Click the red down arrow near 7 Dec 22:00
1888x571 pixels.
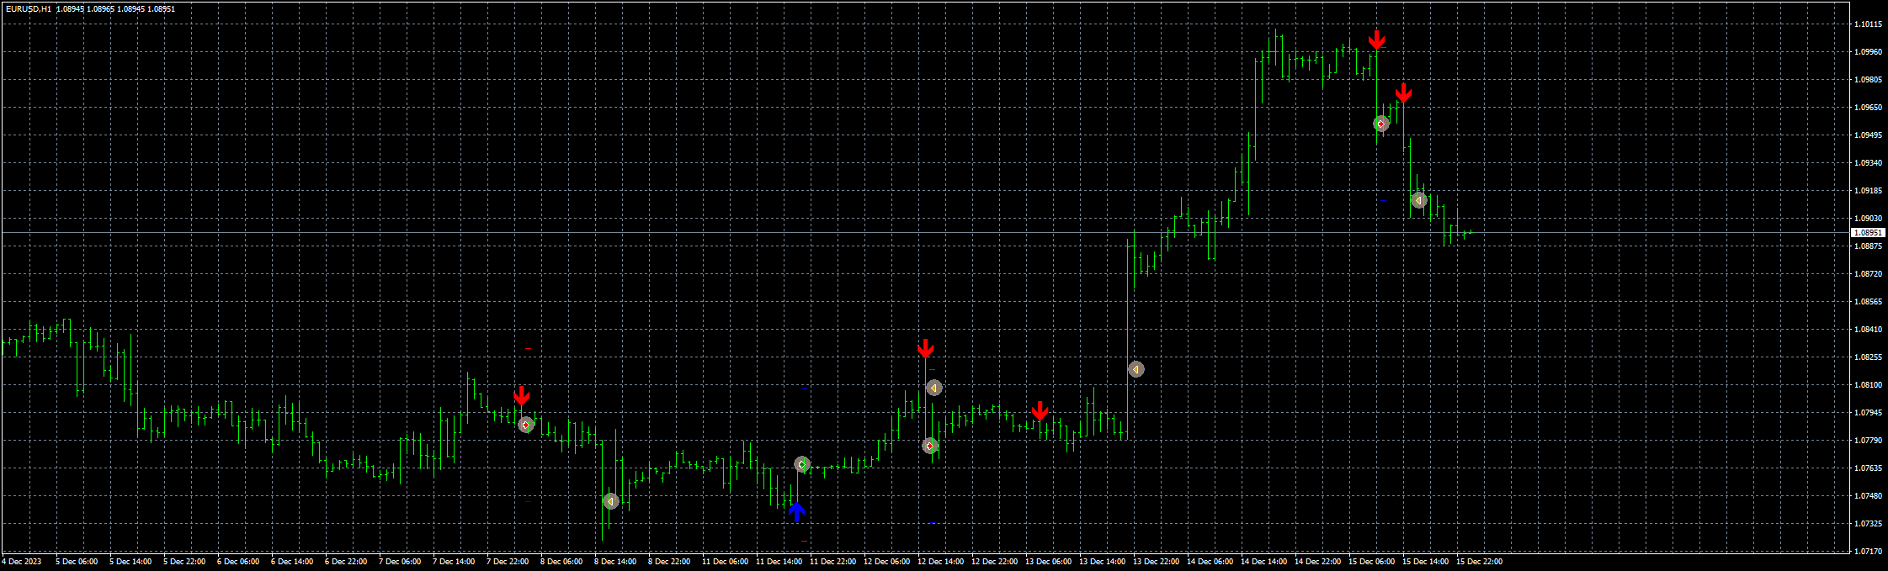[x=522, y=396]
